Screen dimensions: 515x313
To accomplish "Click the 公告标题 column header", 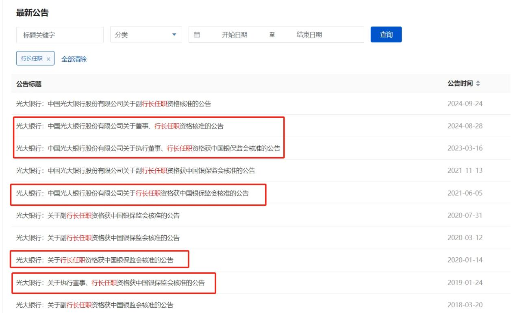I will [x=28, y=84].
